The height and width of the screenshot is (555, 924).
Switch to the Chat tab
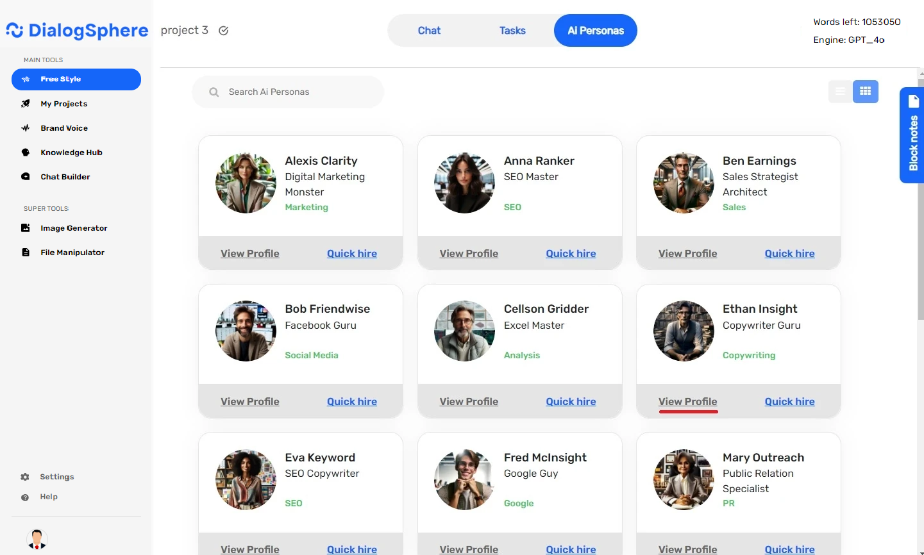coord(429,30)
